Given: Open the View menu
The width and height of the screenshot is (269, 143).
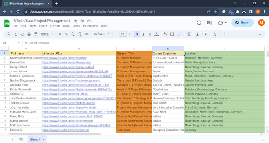Looking at the screenshot, I should click(x=32, y=26).
